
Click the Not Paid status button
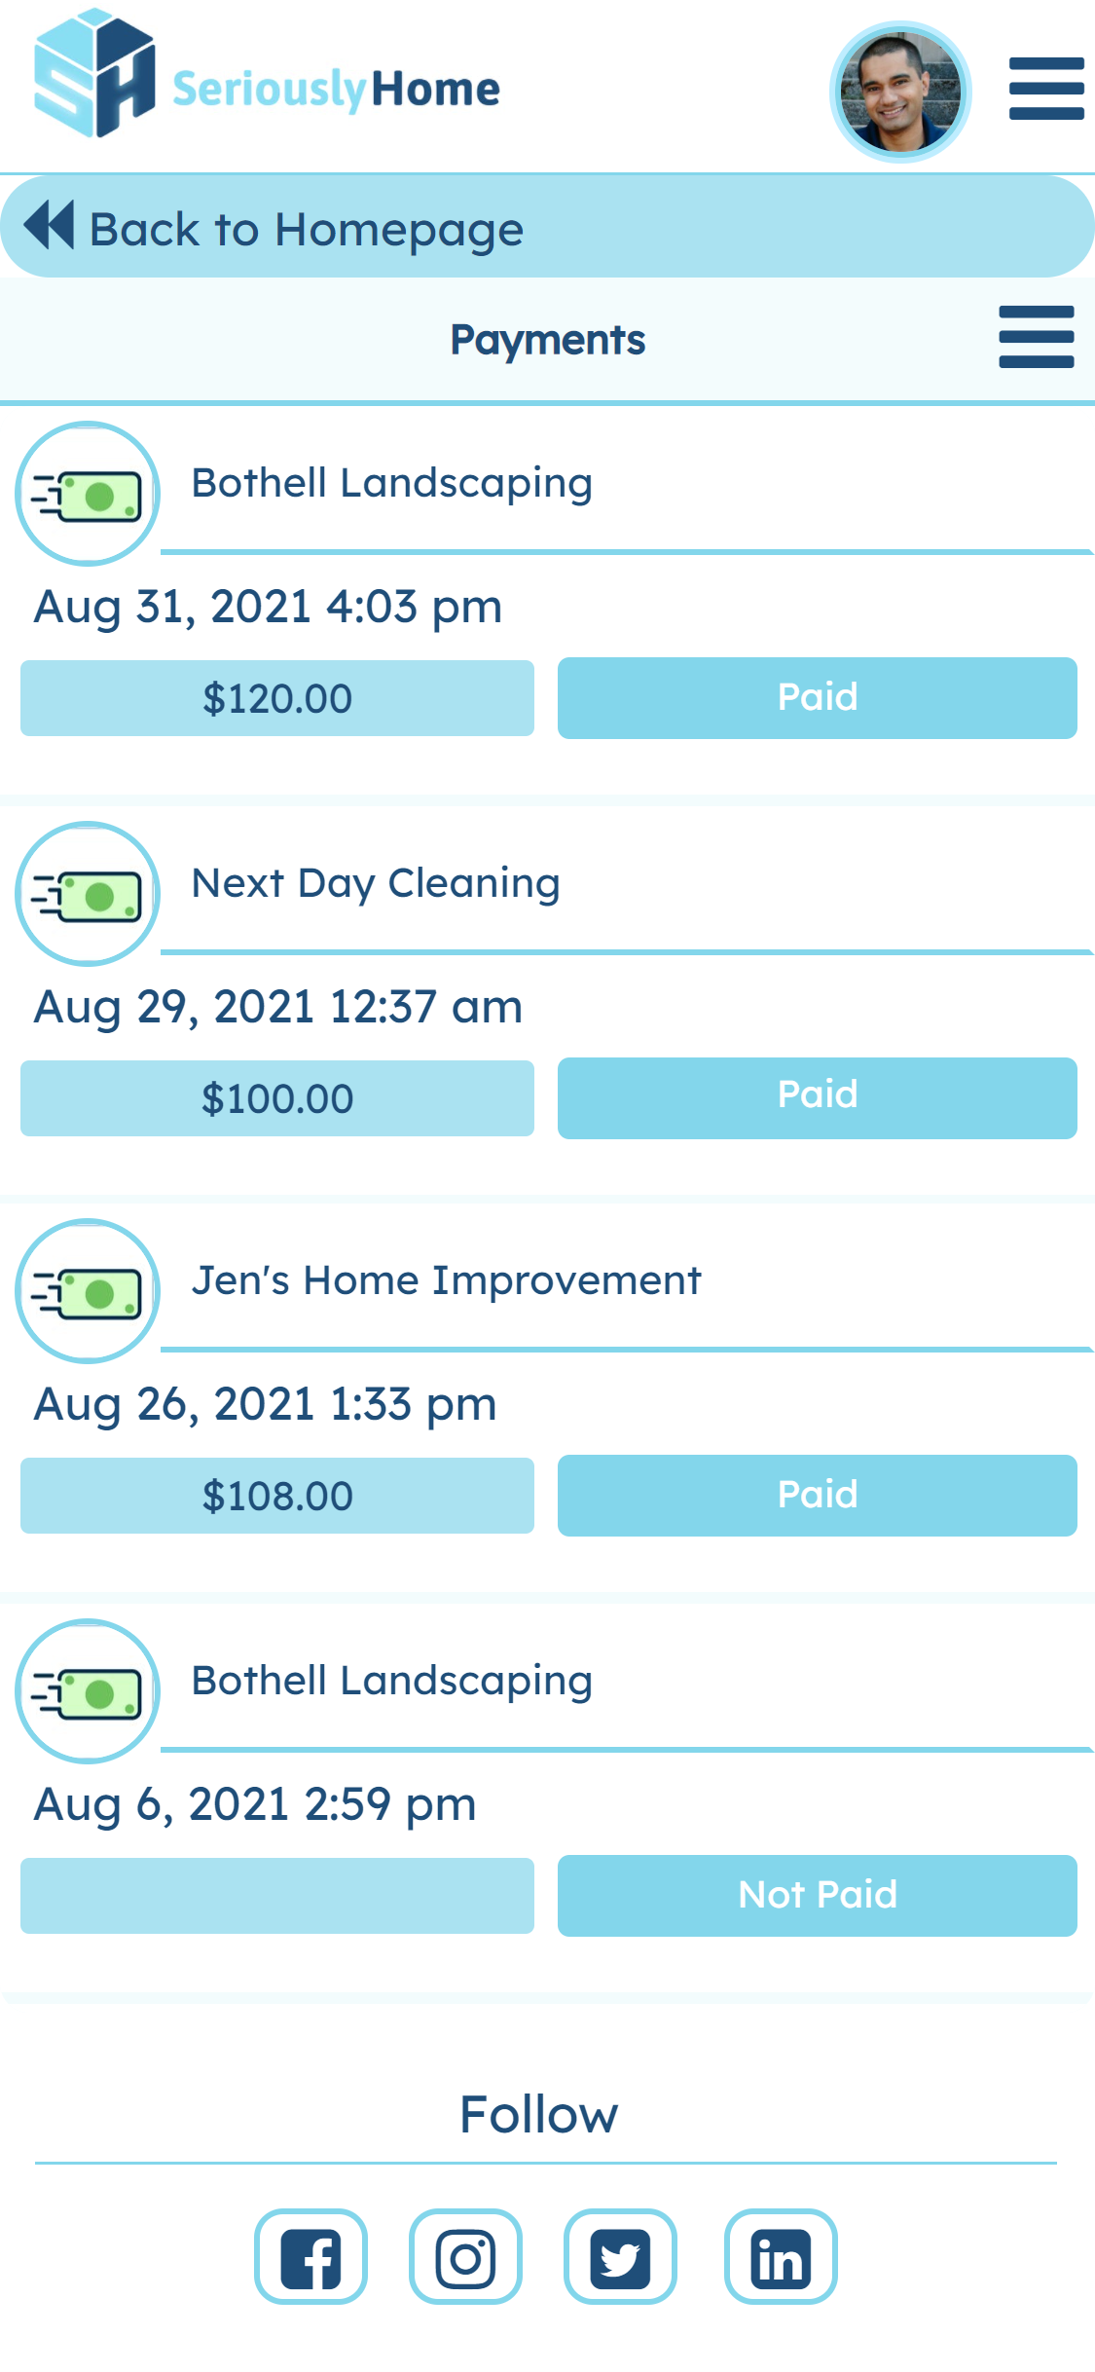pos(817,1895)
